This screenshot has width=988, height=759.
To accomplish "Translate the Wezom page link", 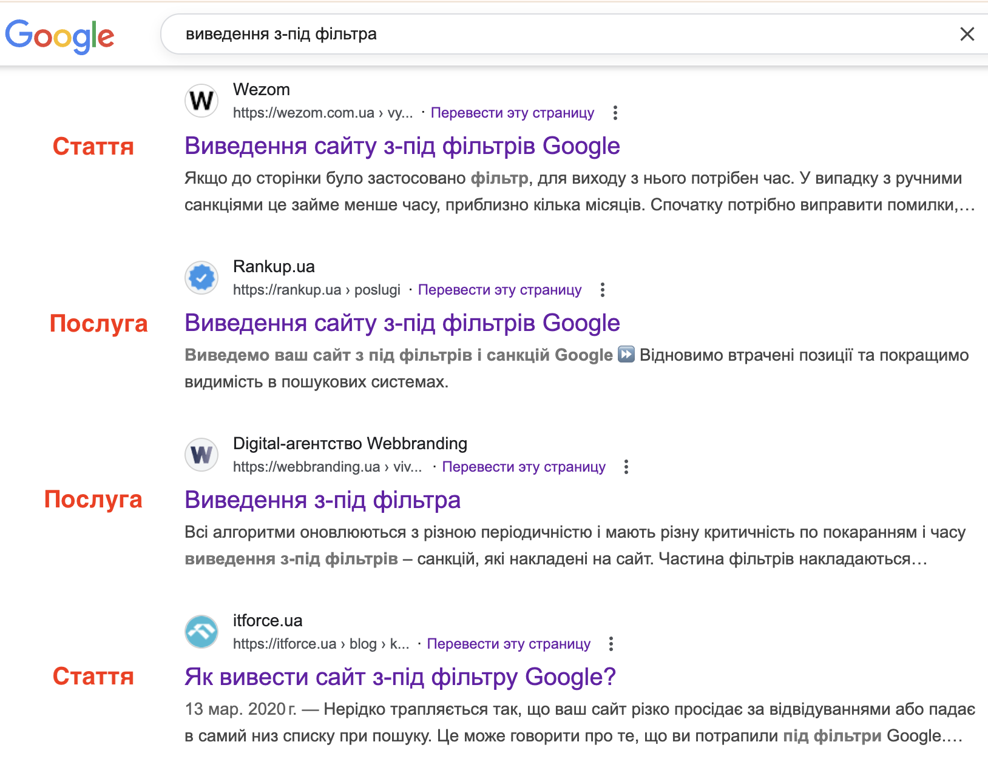I will [512, 113].
